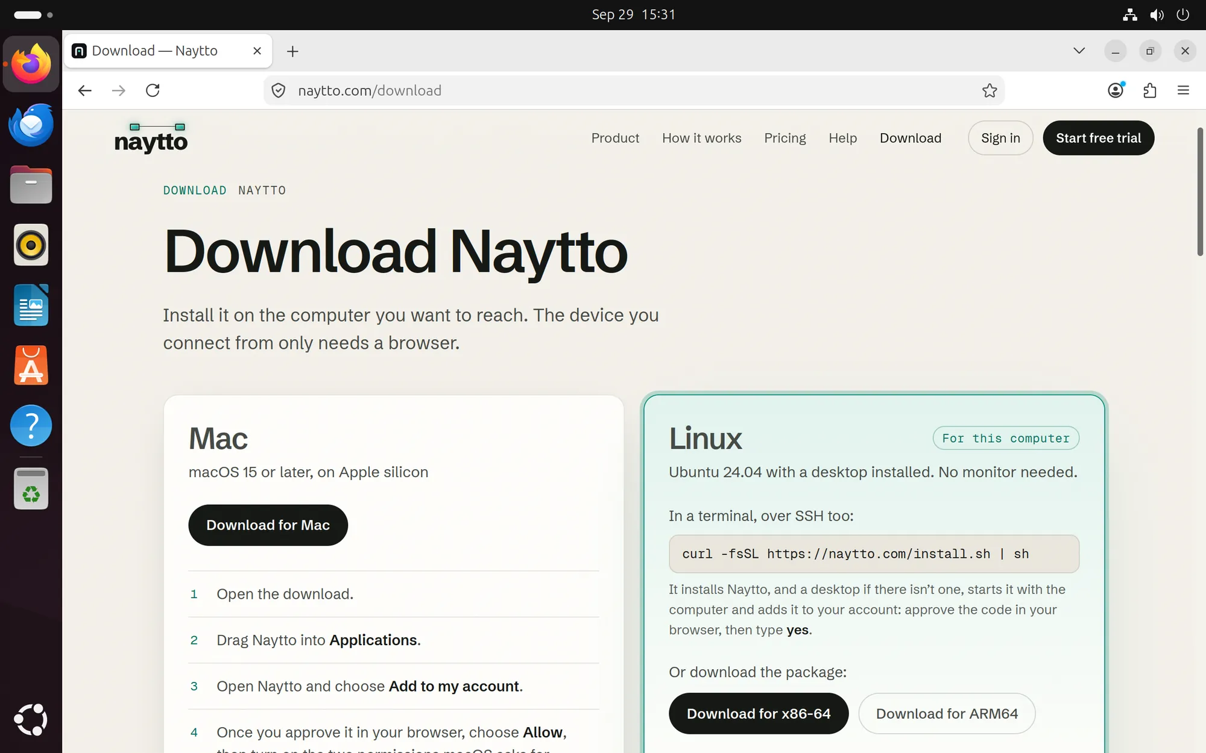Open the Trash in the dock
Viewport: 1206px width, 753px height.
(31, 489)
